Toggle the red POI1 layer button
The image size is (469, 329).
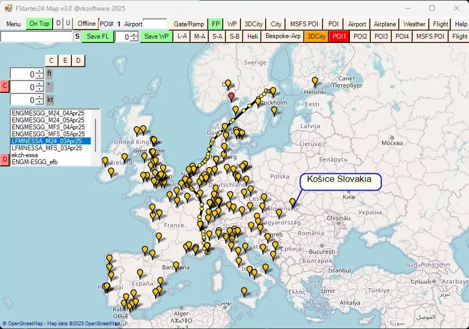(x=339, y=36)
